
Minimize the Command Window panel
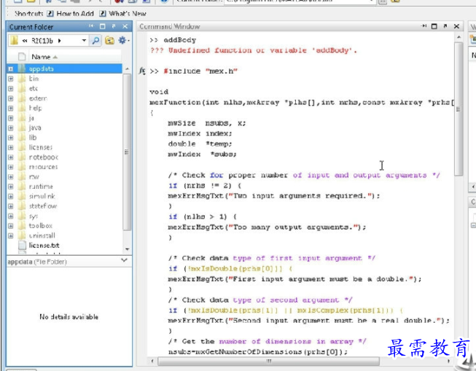tap(424, 26)
